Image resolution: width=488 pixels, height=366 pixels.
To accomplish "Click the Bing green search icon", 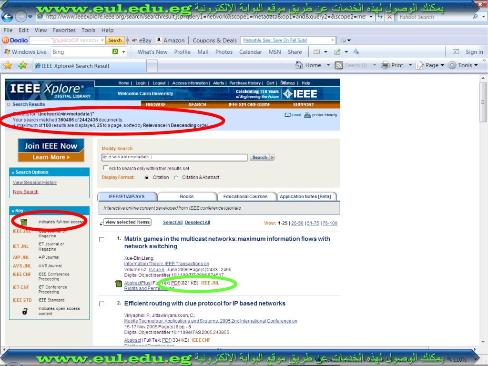I will tap(115, 51).
